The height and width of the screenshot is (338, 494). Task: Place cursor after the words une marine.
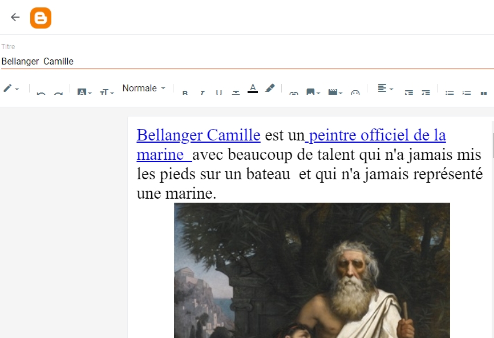coord(217,194)
